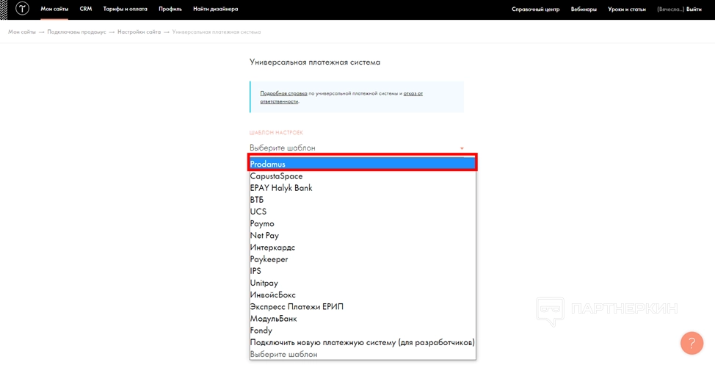Click Мои сайты breadcrumb
Screen dimensions: 715x365
click(x=22, y=32)
